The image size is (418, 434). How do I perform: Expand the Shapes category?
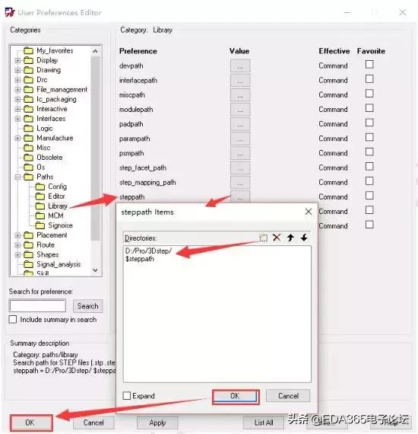(x=17, y=254)
